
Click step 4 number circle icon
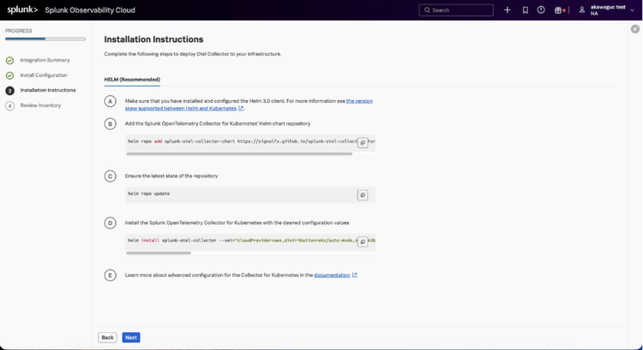pos(9,106)
